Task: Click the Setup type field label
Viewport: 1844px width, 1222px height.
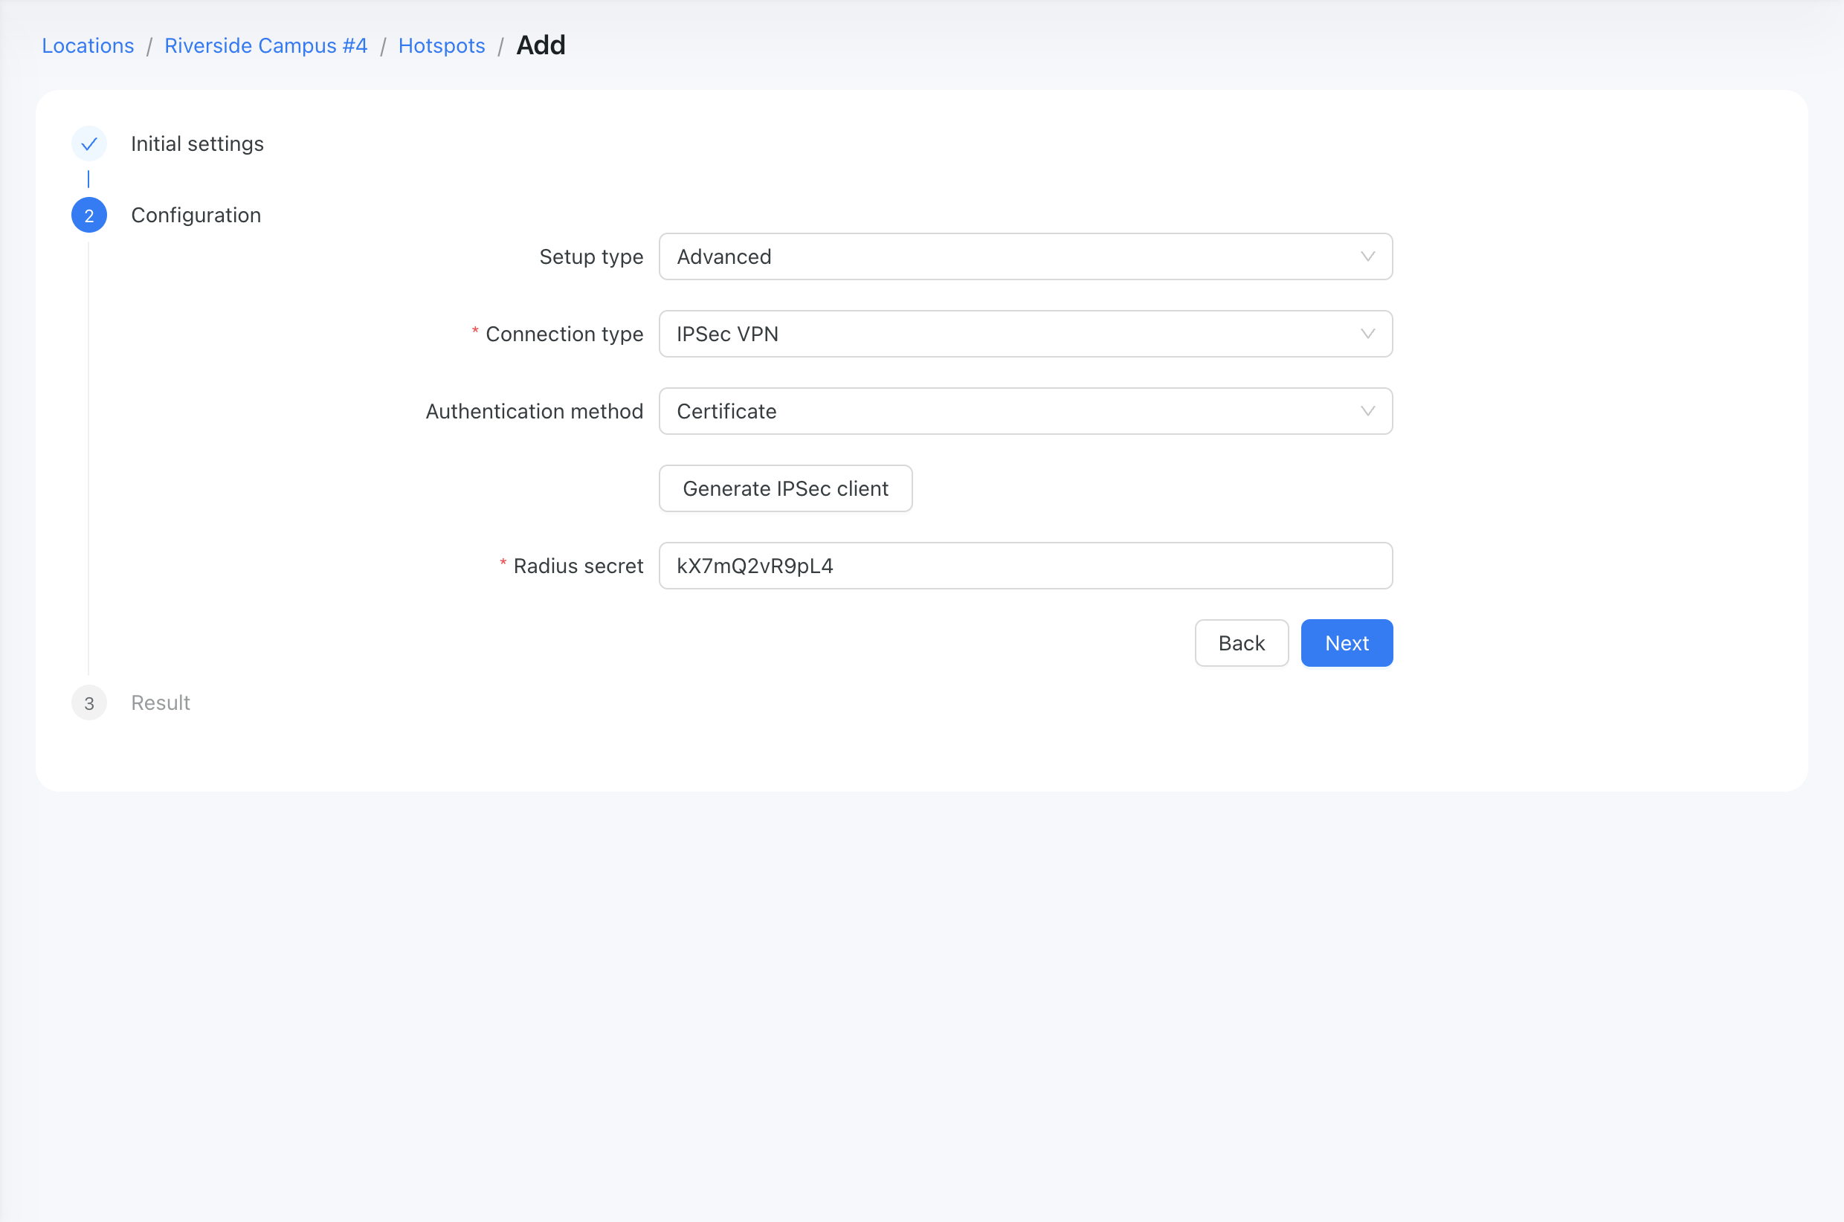Action: 591,256
